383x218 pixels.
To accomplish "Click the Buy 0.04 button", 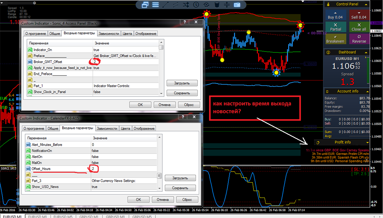I will (335, 15).
